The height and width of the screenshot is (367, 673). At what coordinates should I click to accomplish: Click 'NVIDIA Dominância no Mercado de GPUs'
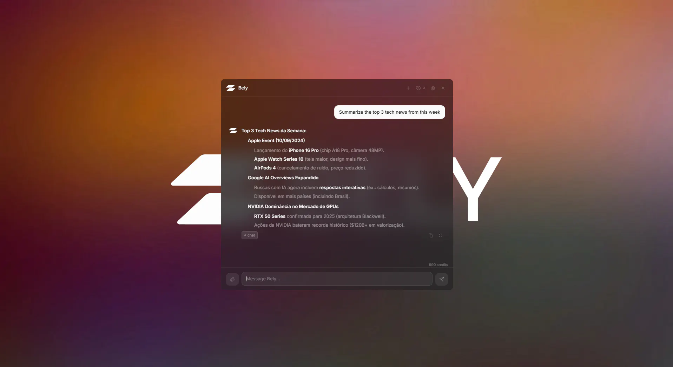pyautogui.click(x=293, y=206)
